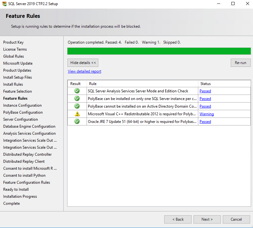Click the green check icon for Oracle JRE rule
The height and width of the screenshot is (228, 253).
coord(77,121)
